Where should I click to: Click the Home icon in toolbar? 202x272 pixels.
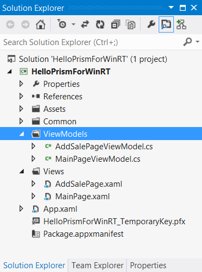(x=41, y=24)
